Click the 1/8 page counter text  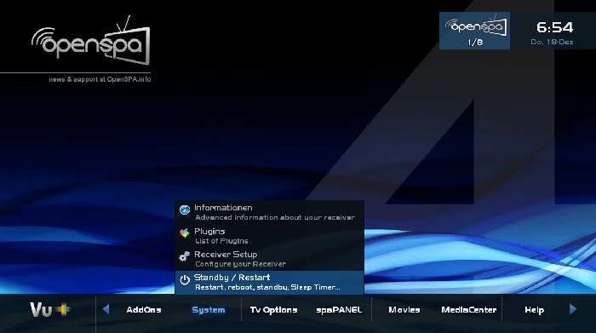click(x=475, y=43)
